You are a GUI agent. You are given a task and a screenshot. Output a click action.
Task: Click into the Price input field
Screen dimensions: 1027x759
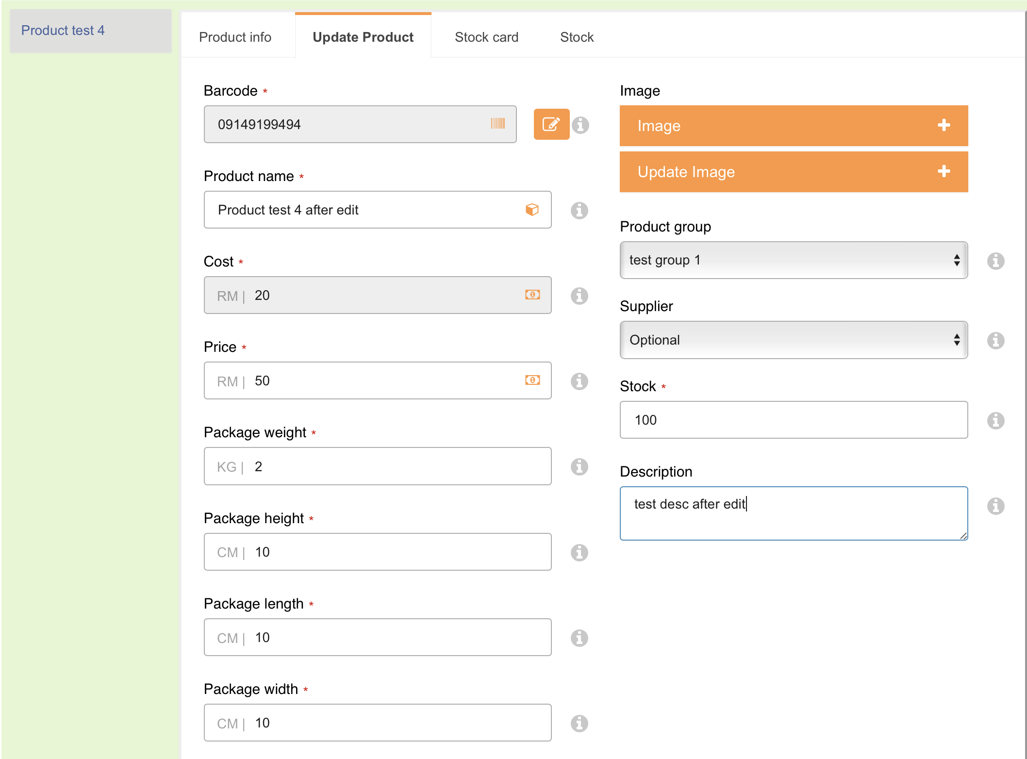coord(383,381)
